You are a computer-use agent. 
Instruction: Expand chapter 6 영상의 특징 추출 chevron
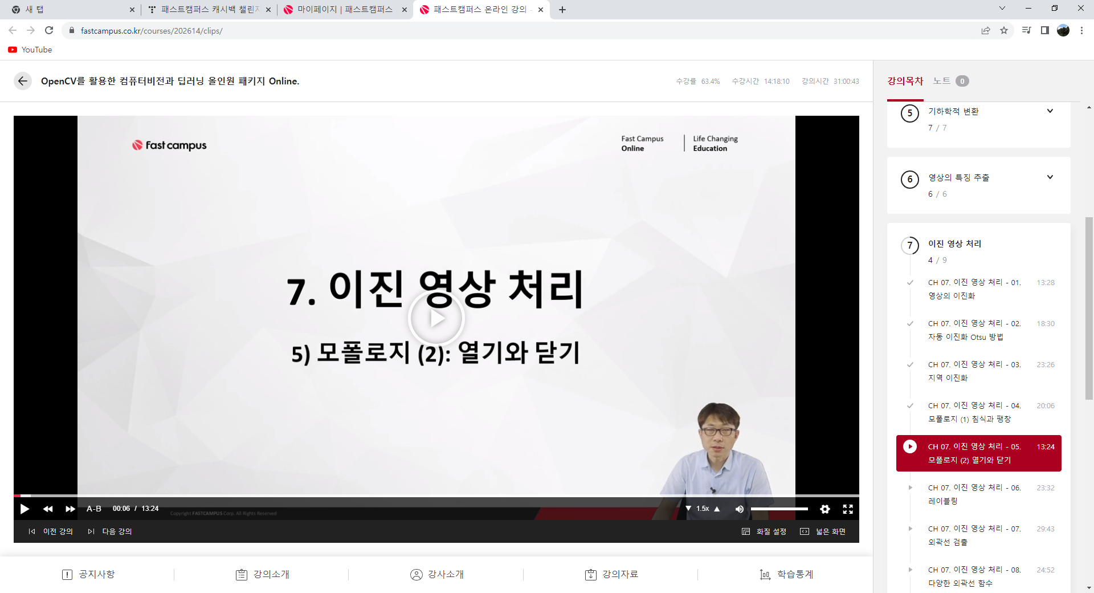[1050, 177]
